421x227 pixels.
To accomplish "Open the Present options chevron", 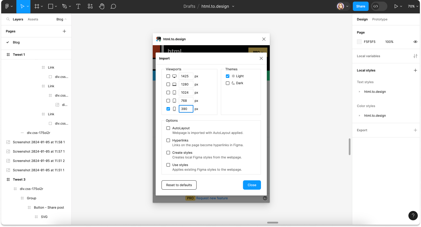I will (401, 6).
